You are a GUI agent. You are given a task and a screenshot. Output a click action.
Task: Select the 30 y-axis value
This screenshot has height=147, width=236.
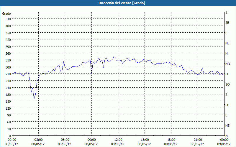coord(9,129)
